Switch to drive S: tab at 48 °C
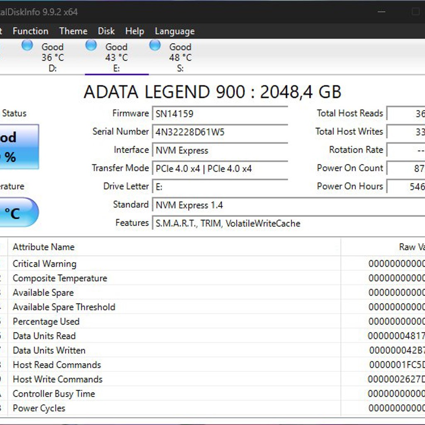Viewport: 425px width, 425px height. point(181,57)
